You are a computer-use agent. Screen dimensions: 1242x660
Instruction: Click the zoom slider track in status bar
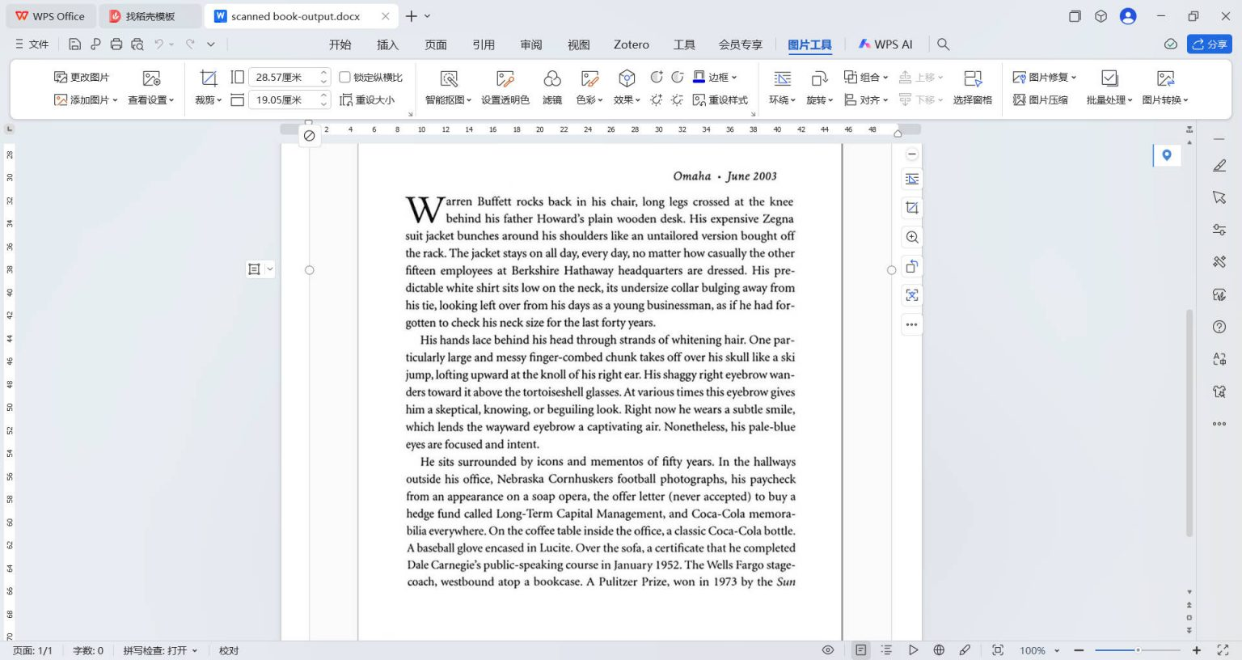point(1138,650)
